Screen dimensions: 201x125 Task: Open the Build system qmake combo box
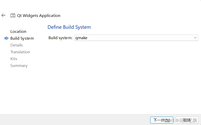click(x=136, y=38)
